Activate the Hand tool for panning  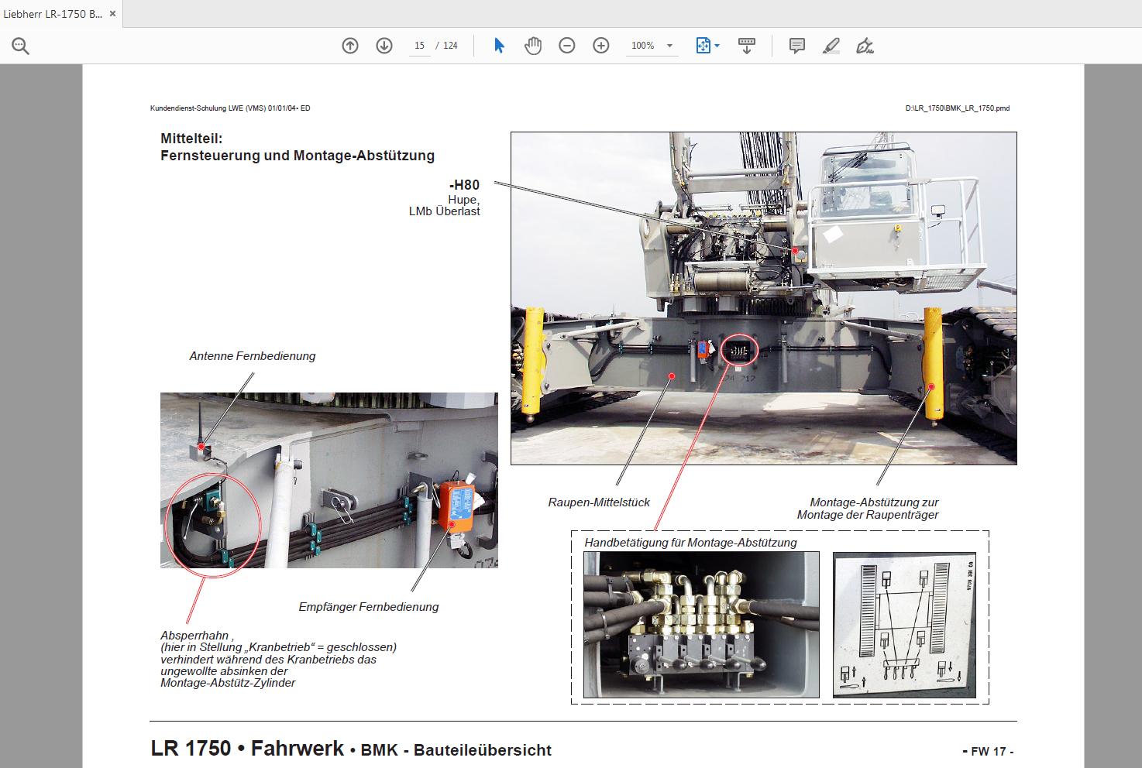coord(533,45)
